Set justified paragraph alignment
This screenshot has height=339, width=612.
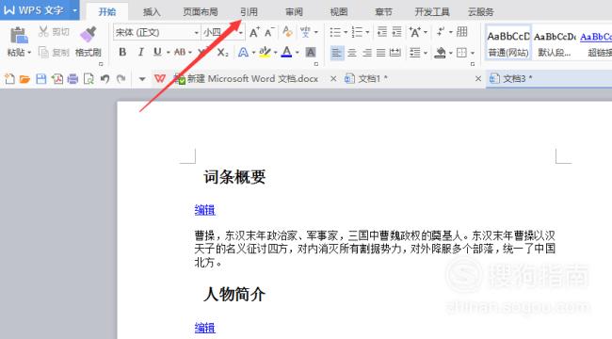pyautogui.click(x=381, y=53)
